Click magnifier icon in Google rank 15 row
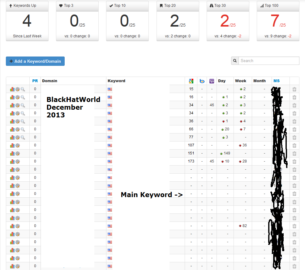The image size is (305, 270). point(23,89)
